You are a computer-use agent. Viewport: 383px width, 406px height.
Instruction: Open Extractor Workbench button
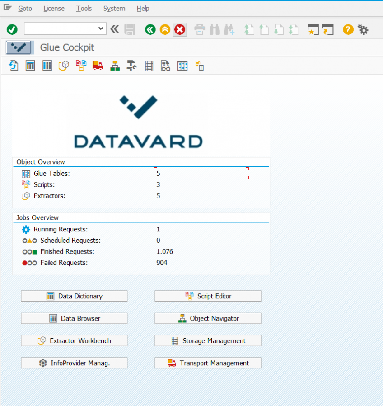(74, 340)
